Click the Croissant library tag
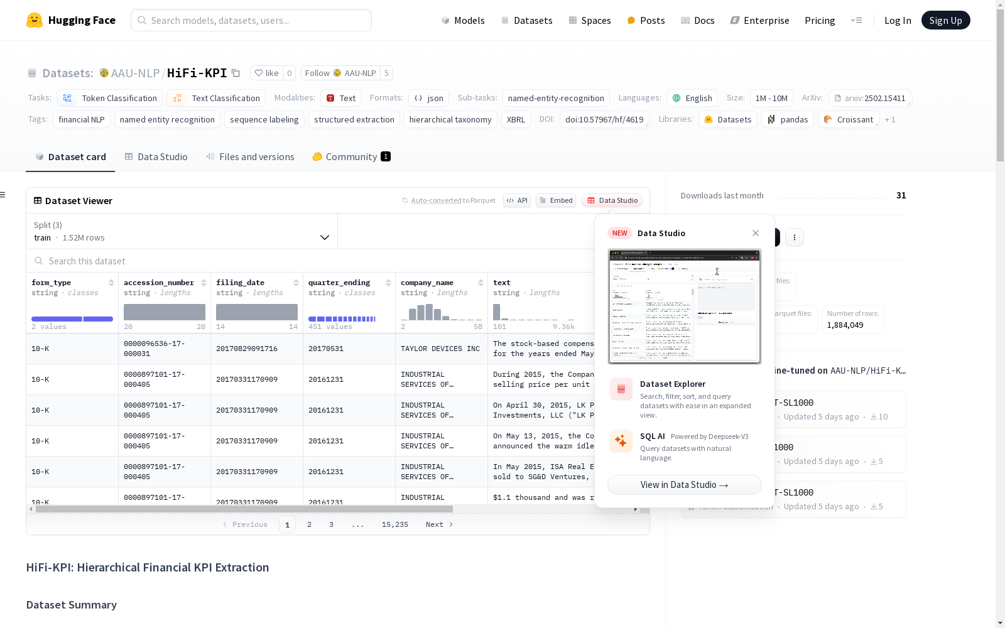The height and width of the screenshot is (628, 1005). pyautogui.click(x=849, y=119)
